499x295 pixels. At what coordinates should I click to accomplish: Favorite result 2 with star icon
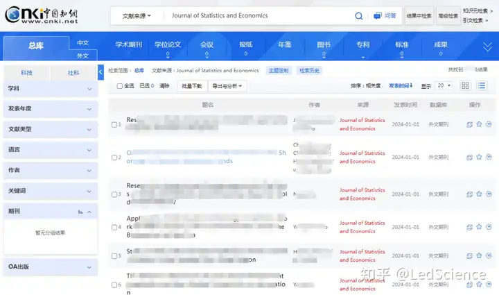[479, 157]
